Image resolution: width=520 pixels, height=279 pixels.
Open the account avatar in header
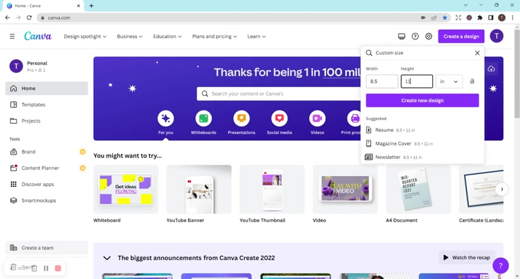(496, 36)
